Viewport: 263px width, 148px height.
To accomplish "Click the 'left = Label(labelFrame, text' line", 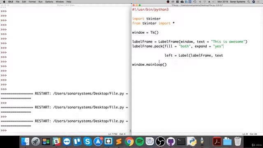I will (194, 55).
